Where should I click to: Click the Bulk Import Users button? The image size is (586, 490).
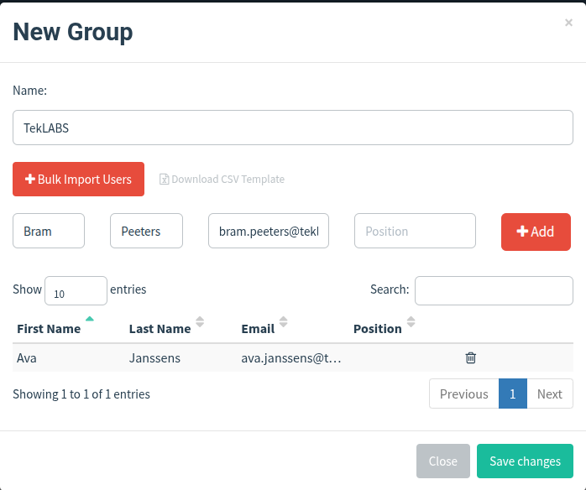click(x=78, y=180)
